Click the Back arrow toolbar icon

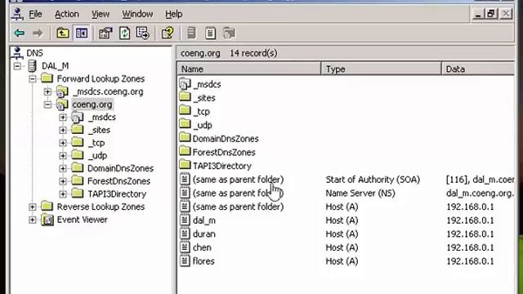point(20,33)
